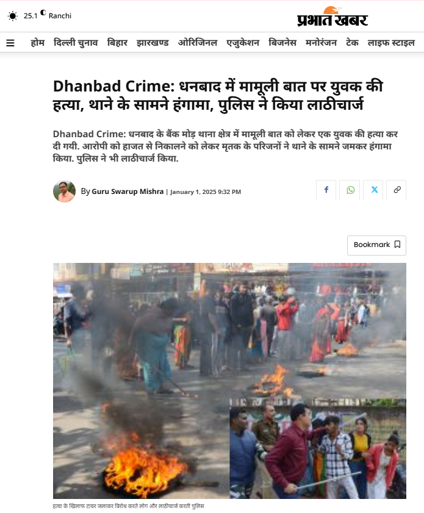Click the author's profile photo

click(x=65, y=192)
